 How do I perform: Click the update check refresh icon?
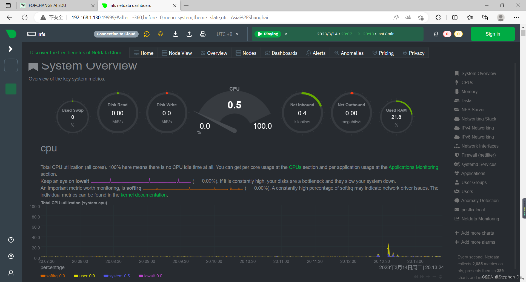pyautogui.click(x=147, y=34)
